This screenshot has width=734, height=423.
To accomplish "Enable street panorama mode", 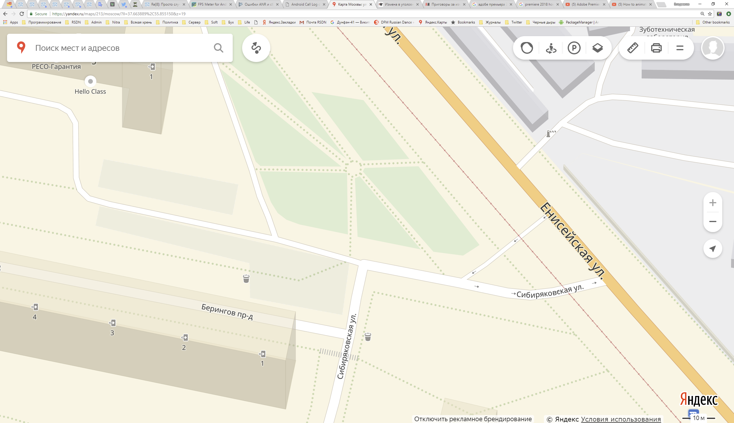I will 551,48.
